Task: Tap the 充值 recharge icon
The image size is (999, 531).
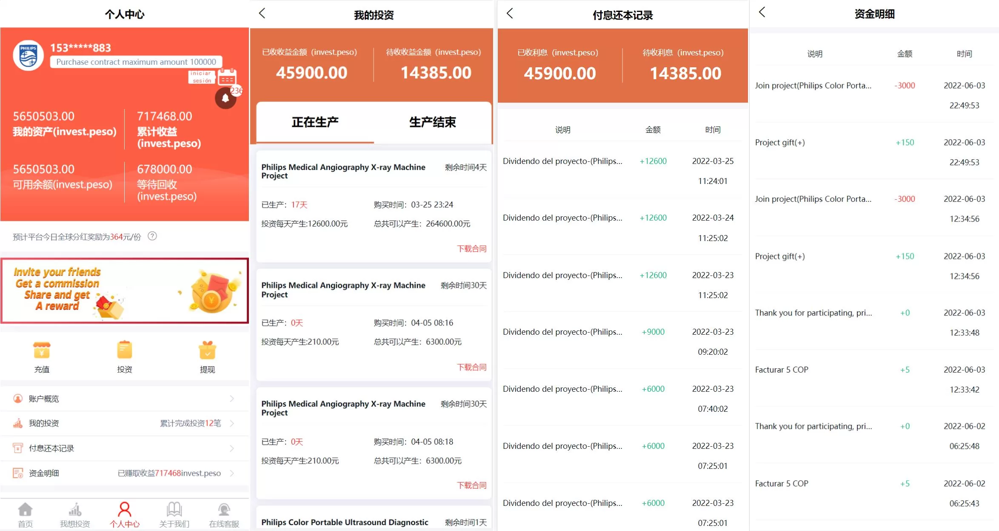Action: point(42,351)
